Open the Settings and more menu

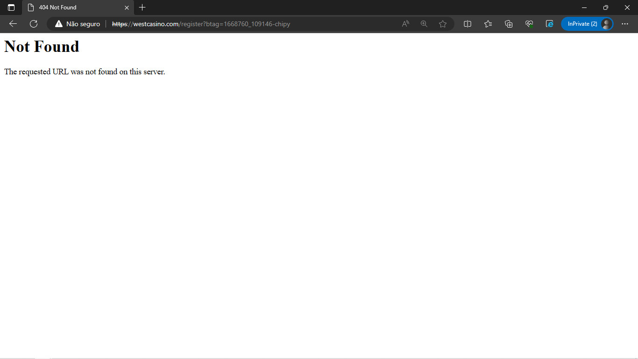625,24
